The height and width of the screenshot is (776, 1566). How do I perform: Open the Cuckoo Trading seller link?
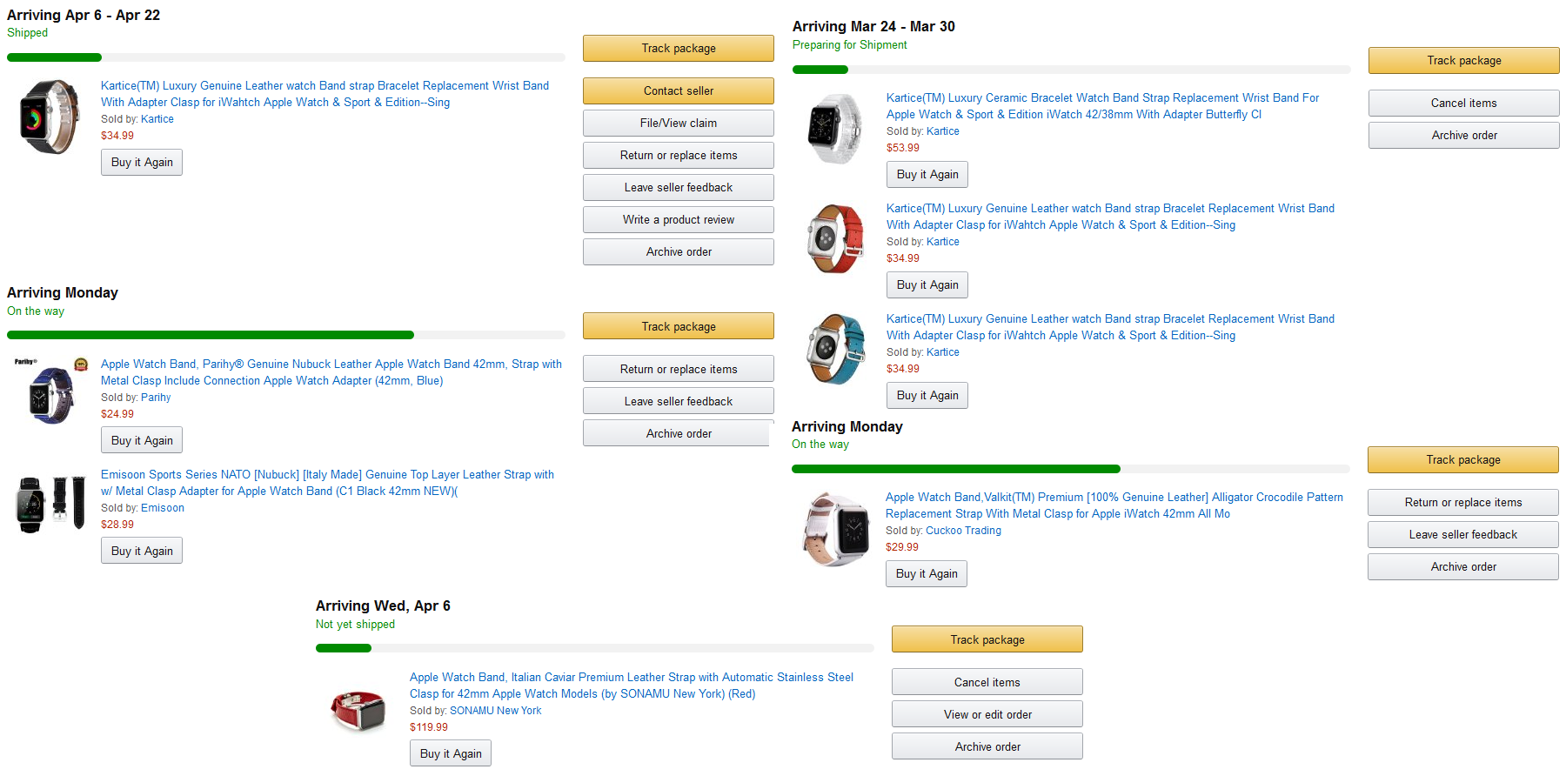[963, 531]
